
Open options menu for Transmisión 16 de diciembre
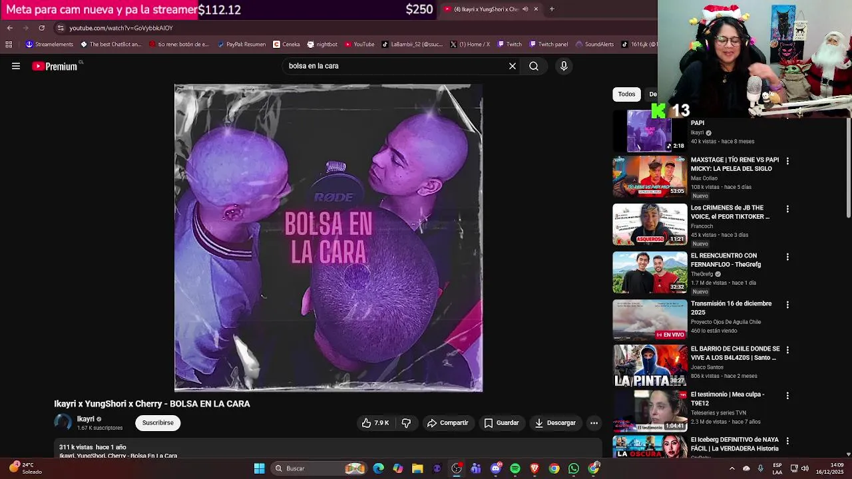tap(787, 305)
